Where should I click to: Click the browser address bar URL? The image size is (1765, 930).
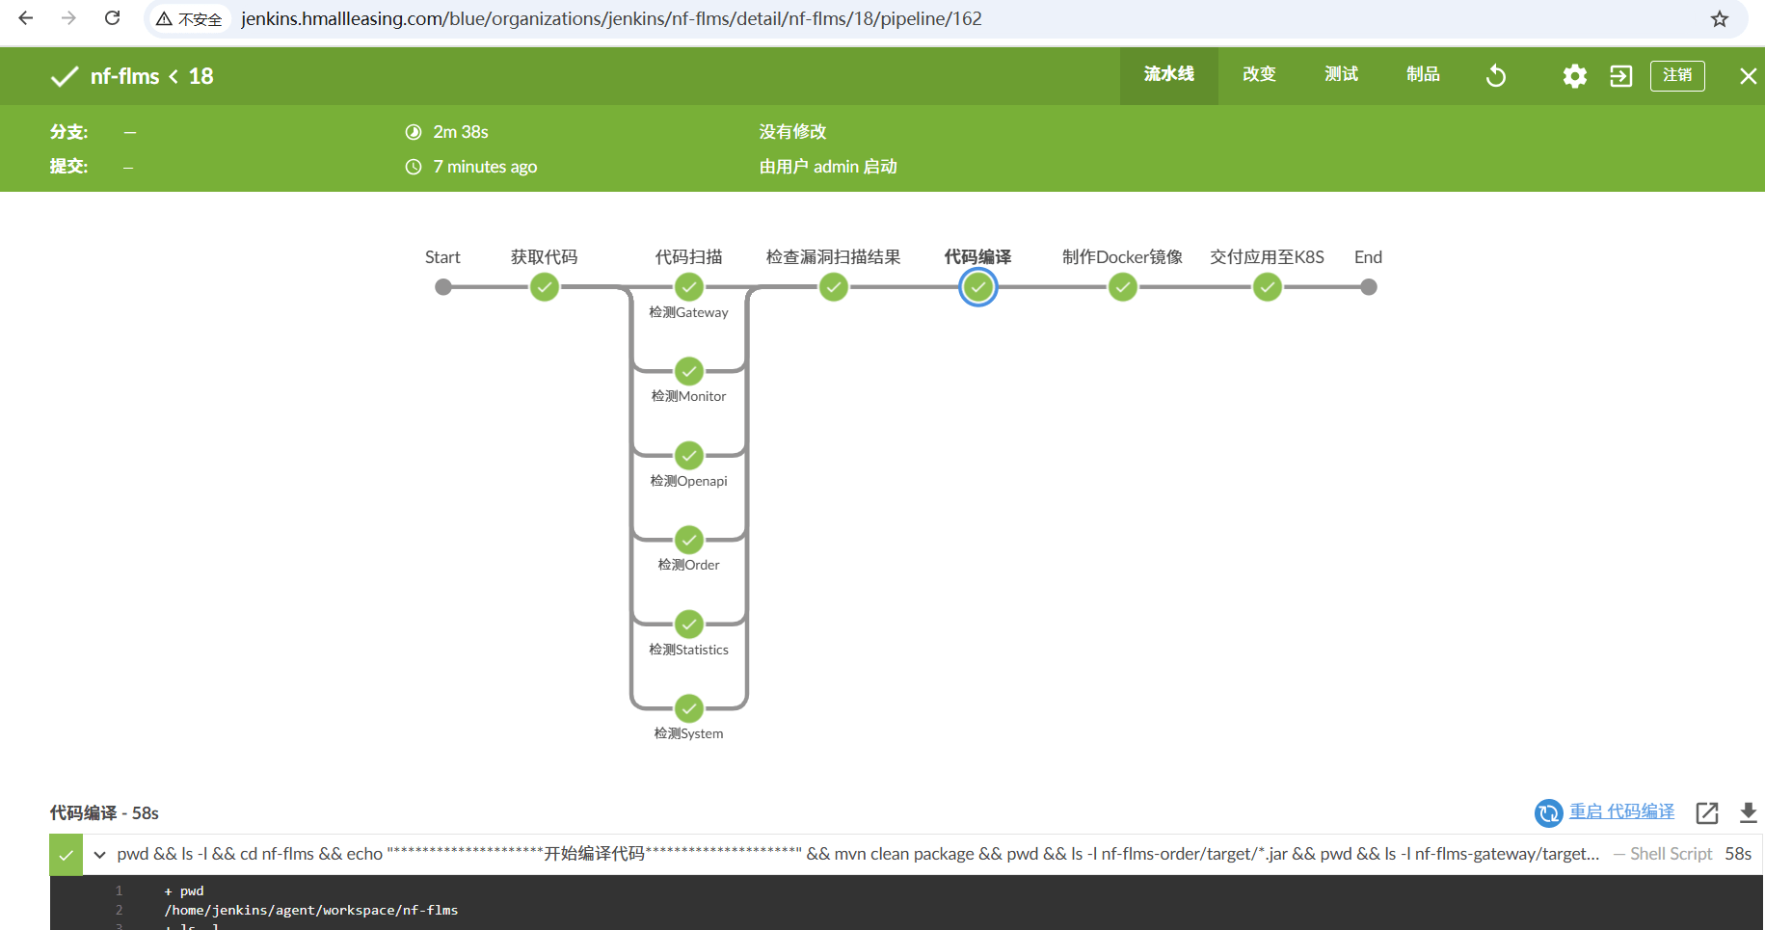tap(611, 19)
